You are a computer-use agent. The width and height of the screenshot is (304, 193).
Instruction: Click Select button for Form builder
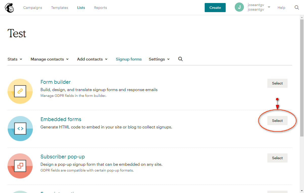pos(277,83)
